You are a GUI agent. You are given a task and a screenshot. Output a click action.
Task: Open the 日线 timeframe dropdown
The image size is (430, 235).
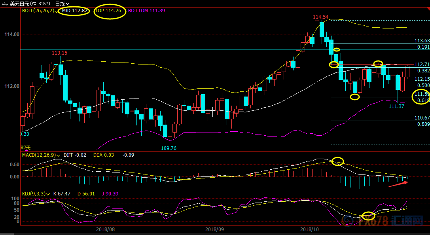pyautogui.click(x=62, y=4)
